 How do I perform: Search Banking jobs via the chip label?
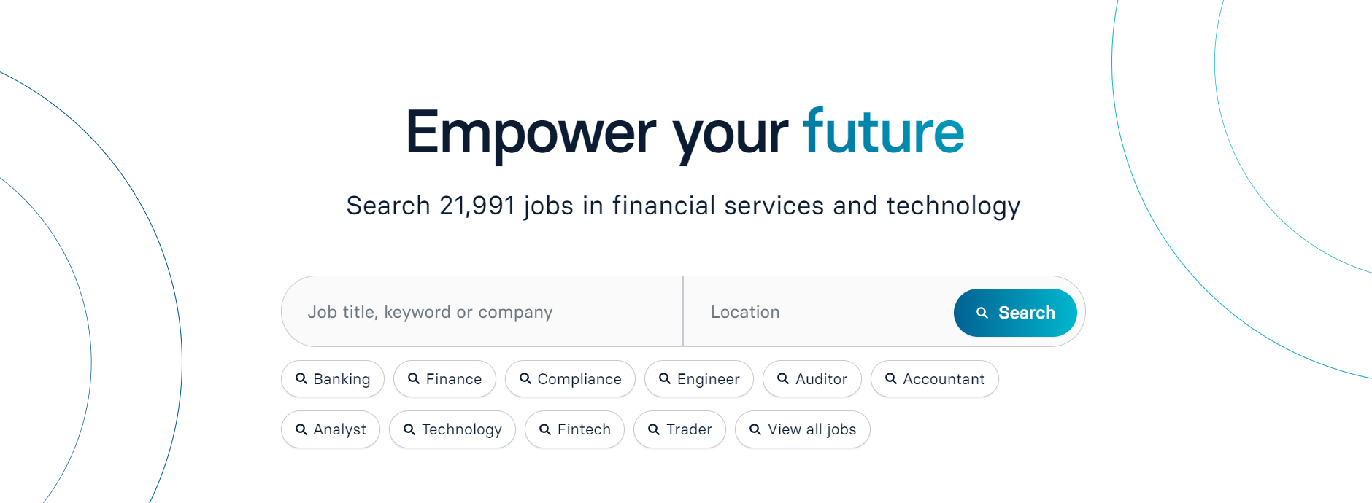point(342,379)
